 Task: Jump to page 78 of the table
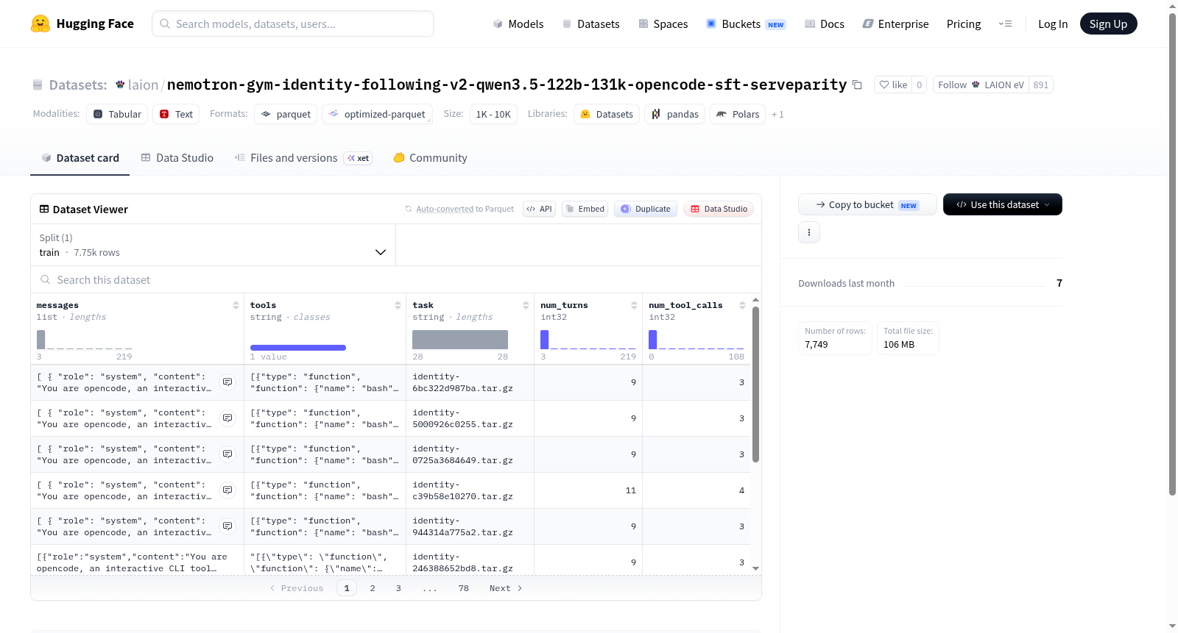(x=464, y=588)
